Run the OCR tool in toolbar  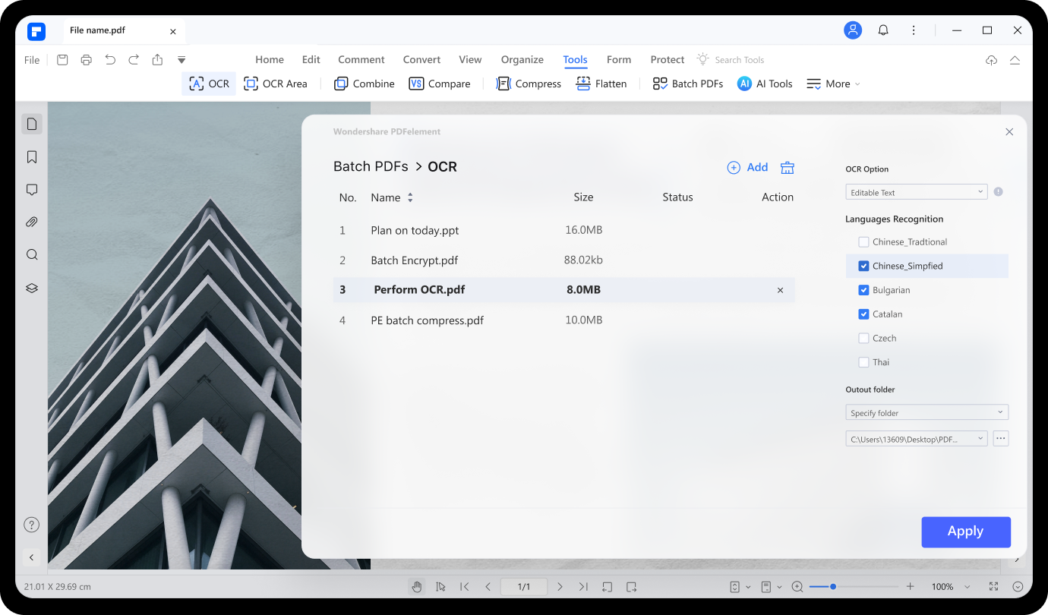click(209, 84)
